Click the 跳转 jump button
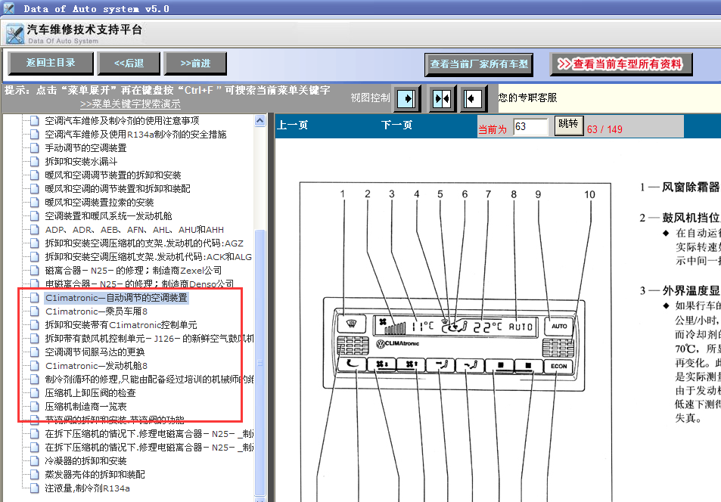 pyautogui.click(x=568, y=125)
